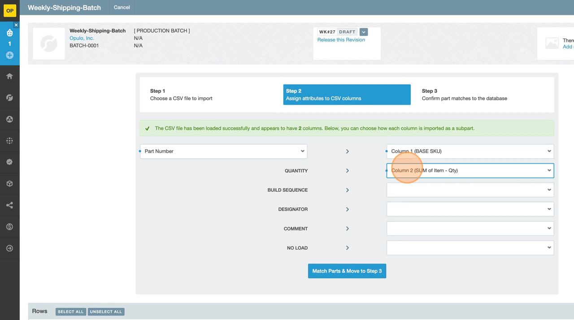Click the blue plus icon in sidebar
Image resolution: width=574 pixels, height=320 pixels.
[9, 55]
